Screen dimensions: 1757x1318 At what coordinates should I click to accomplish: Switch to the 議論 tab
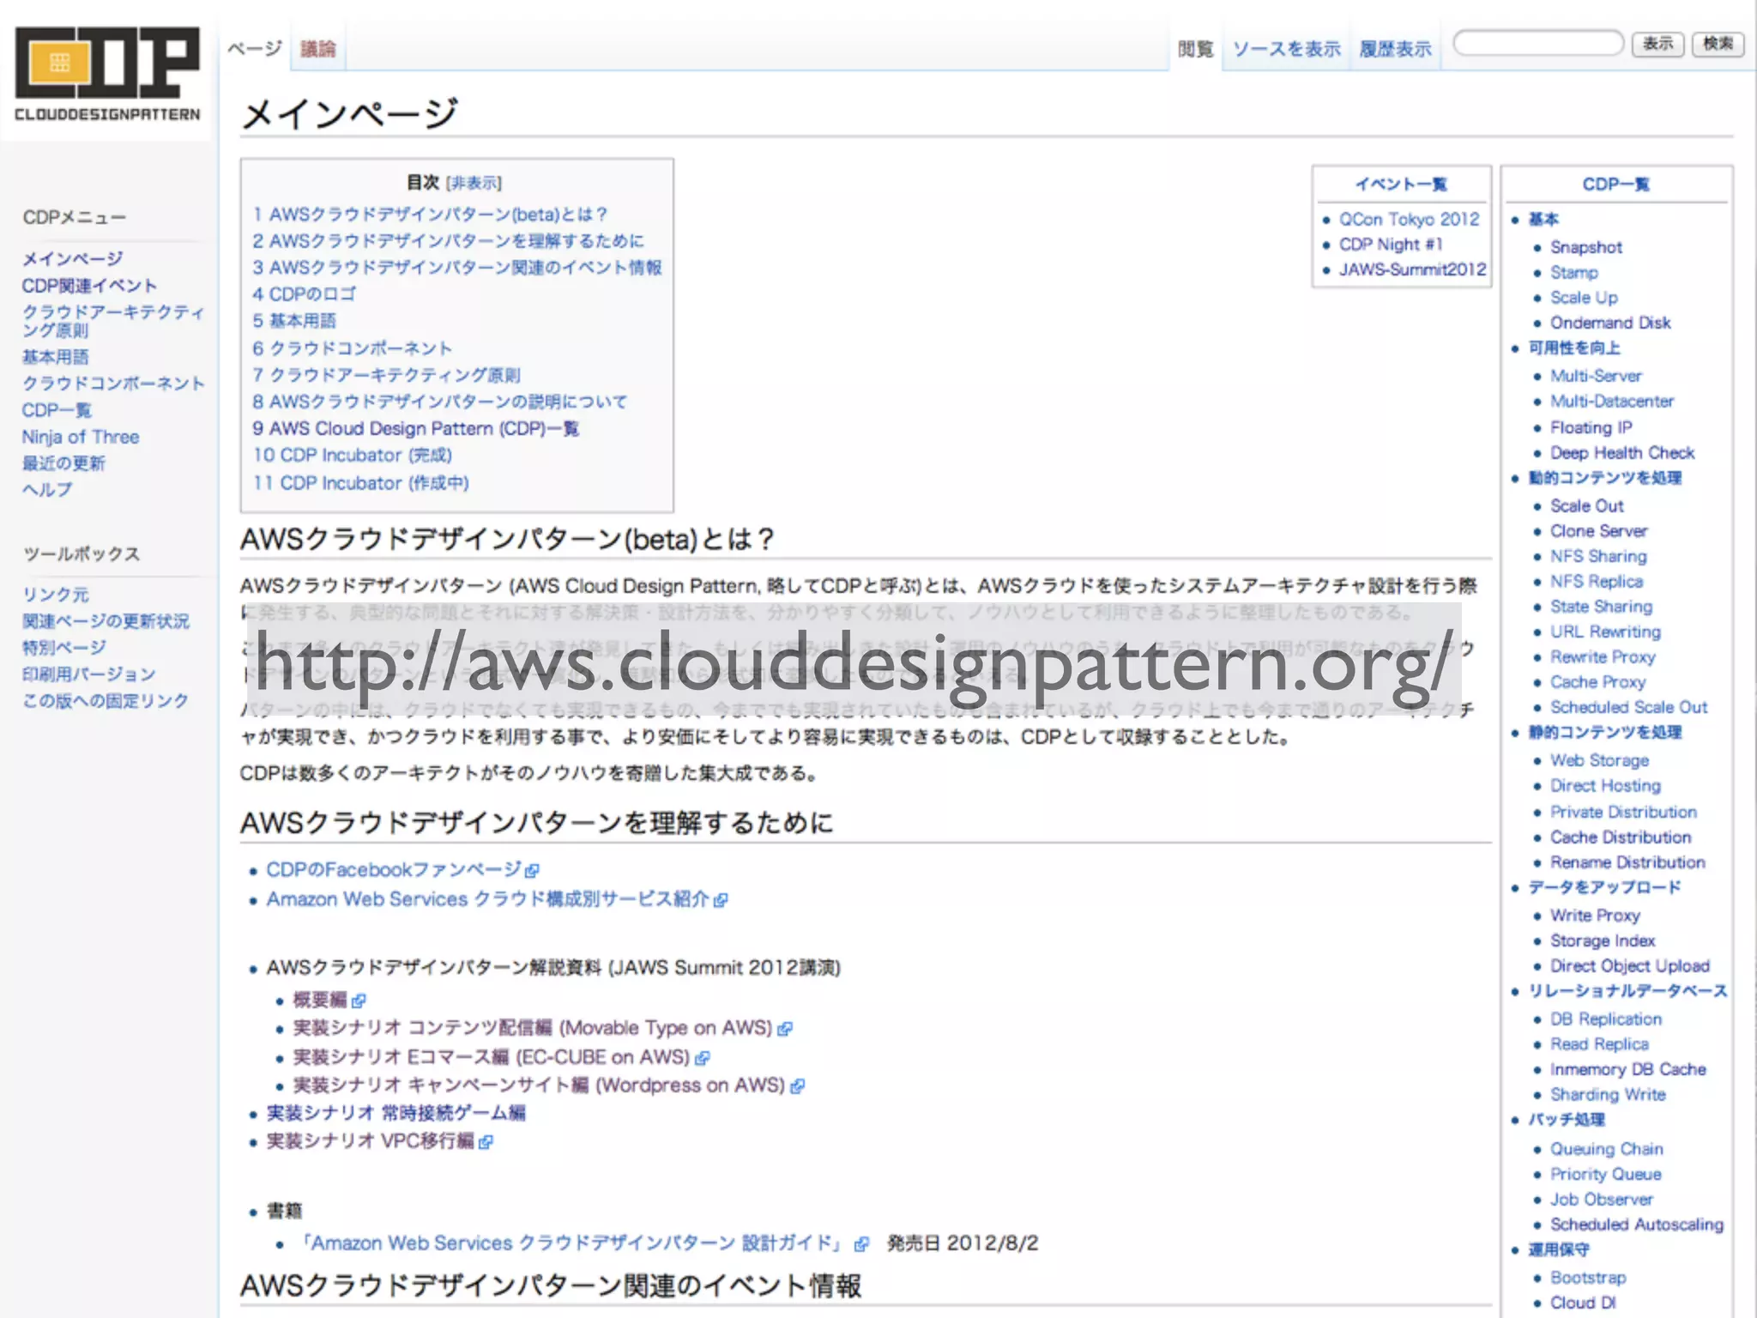(x=317, y=49)
